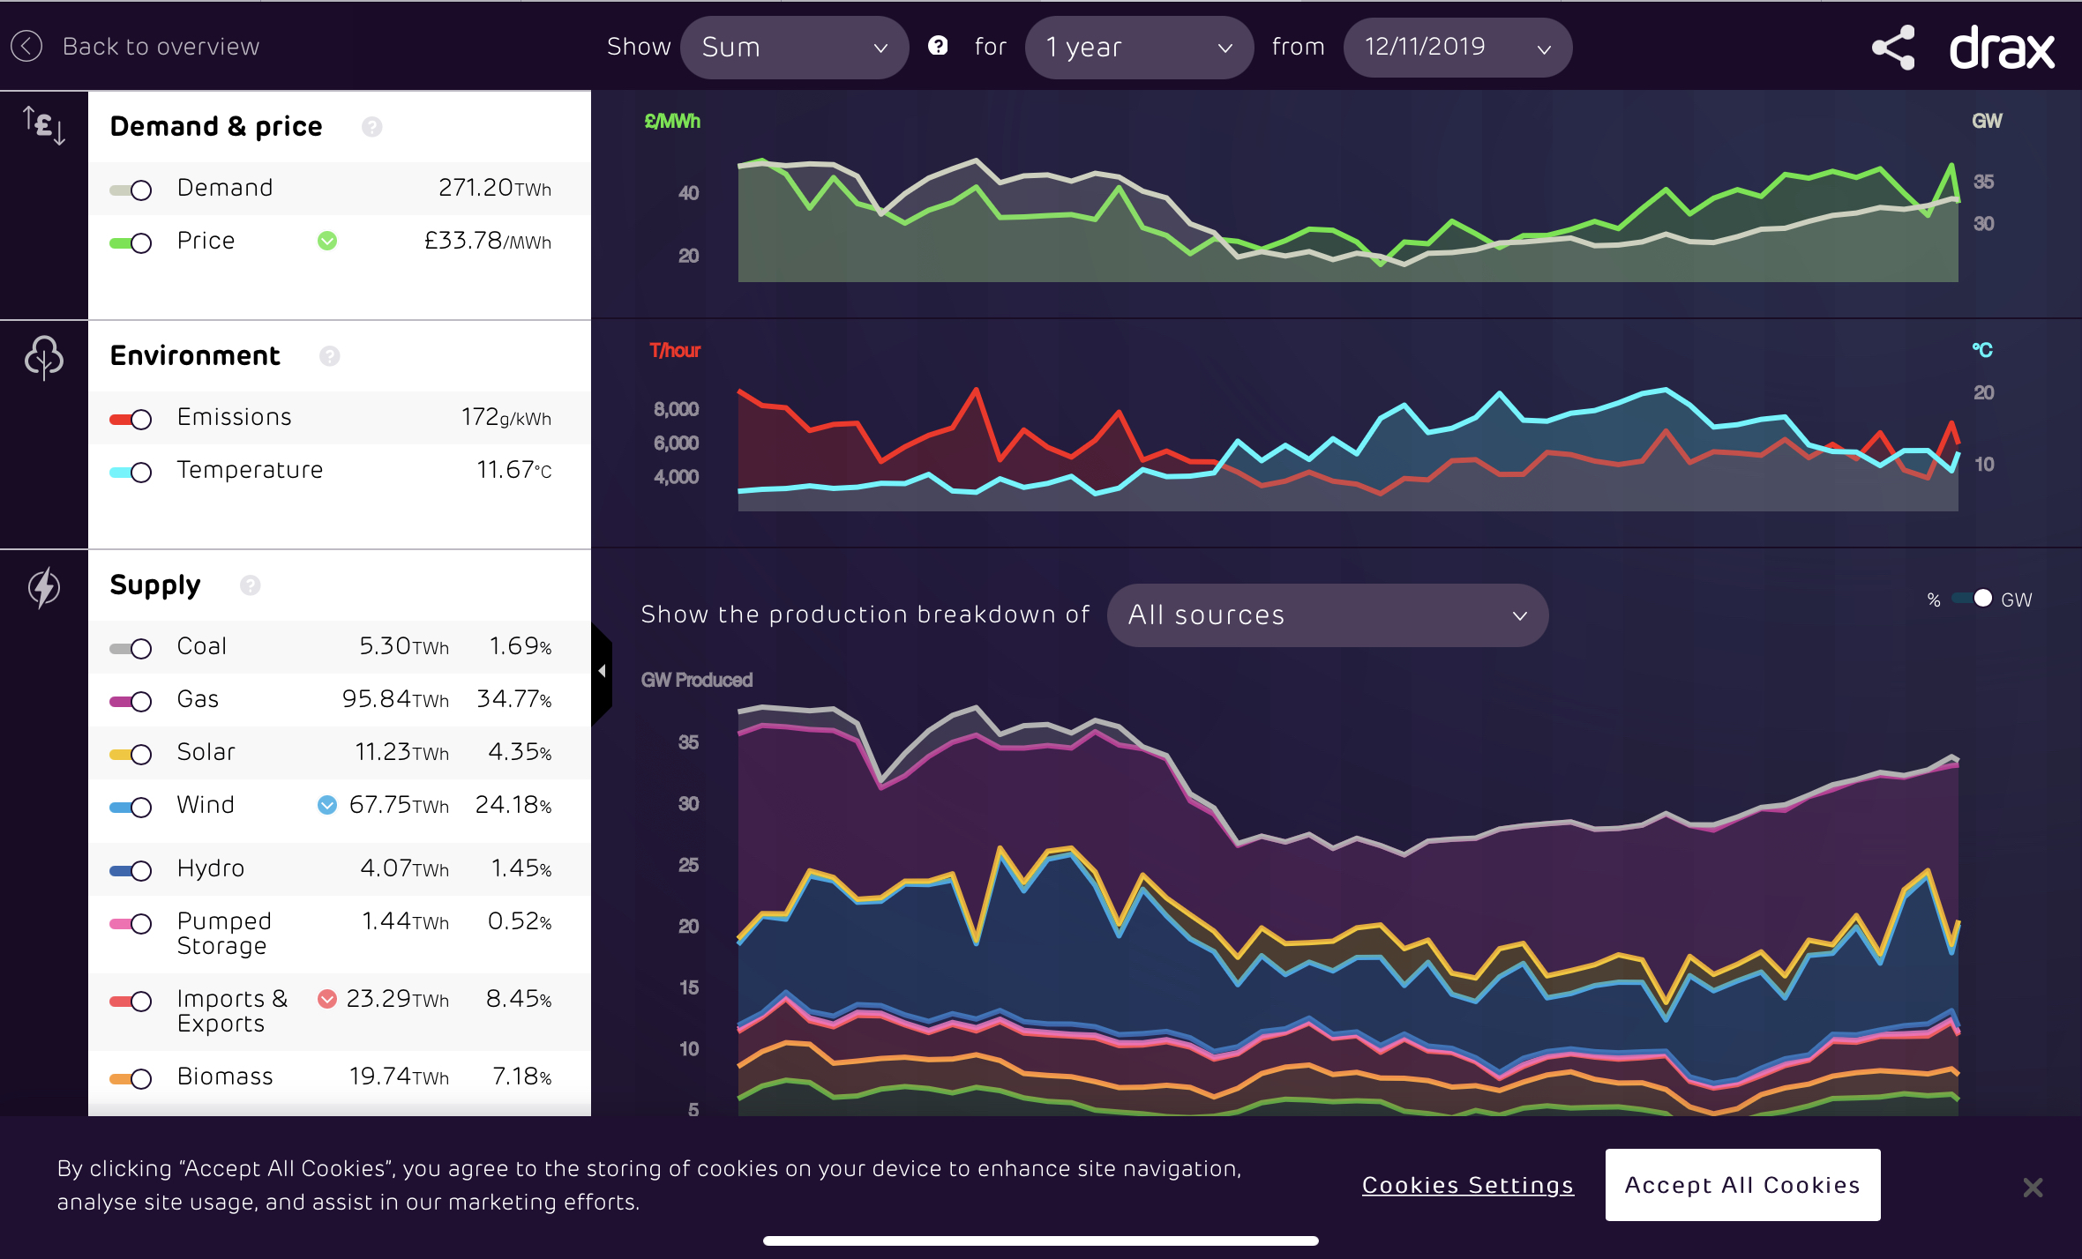Open the 12/11/2019 date dropdown
The height and width of the screenshot is (1259, 2082).
[x=1457, y=48]
